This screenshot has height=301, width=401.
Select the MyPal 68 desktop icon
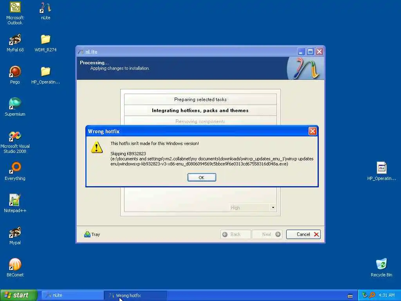click(x=15, y=43)
